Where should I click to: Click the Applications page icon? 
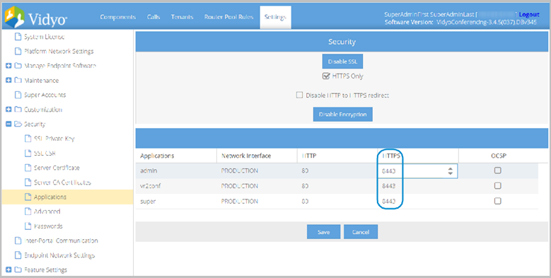(x=28, y=197)
